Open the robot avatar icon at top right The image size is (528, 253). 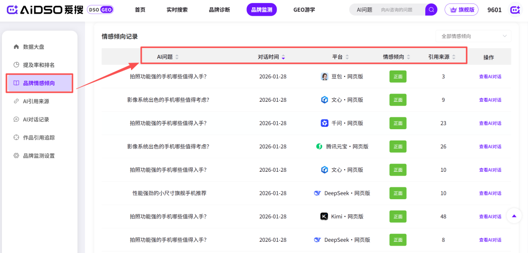[x=515, y=10]
